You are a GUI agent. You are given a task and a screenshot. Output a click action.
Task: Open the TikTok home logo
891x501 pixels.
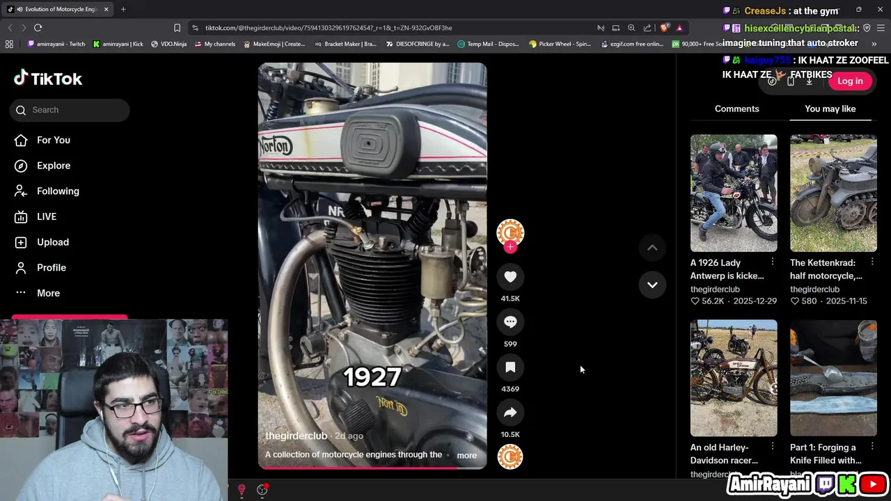(48, 79)
